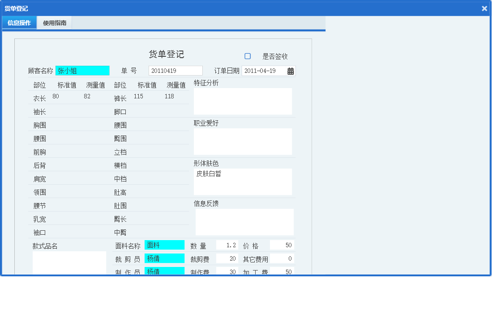Screen dimensions: 492x334
Task: Select the 信息操作 tab
Action: click(x=19, y=22)
